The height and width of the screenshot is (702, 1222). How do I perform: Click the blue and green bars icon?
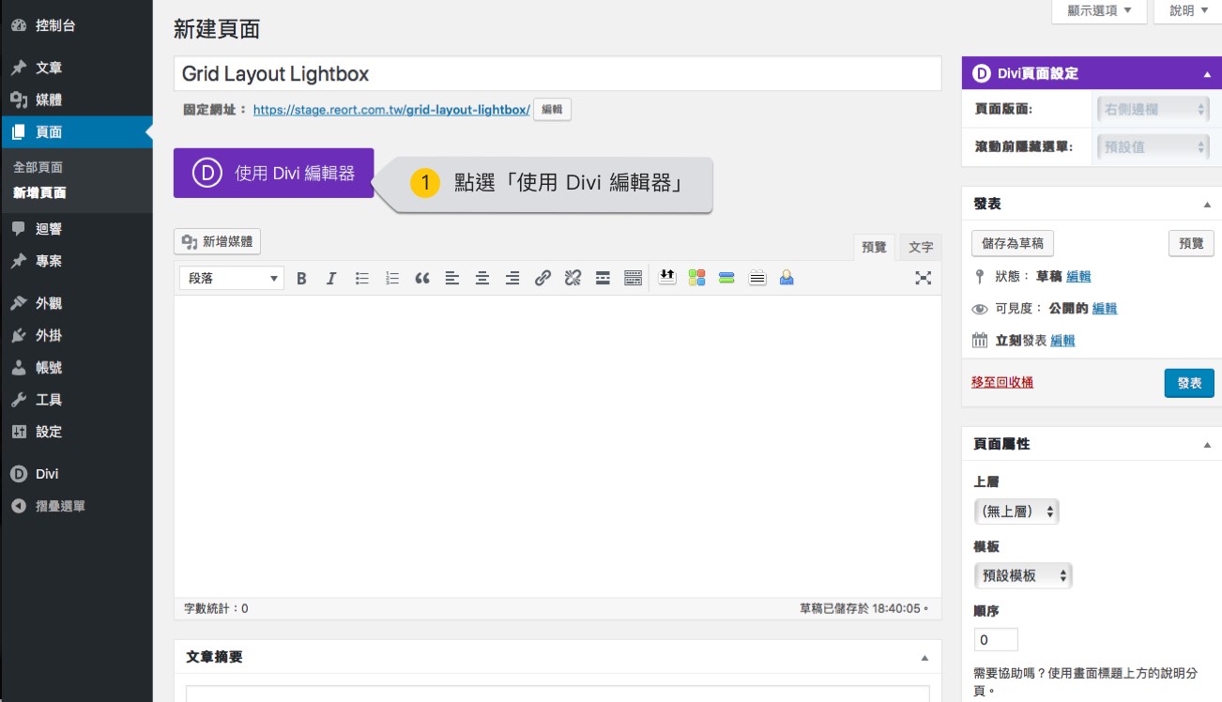[726, 277]
